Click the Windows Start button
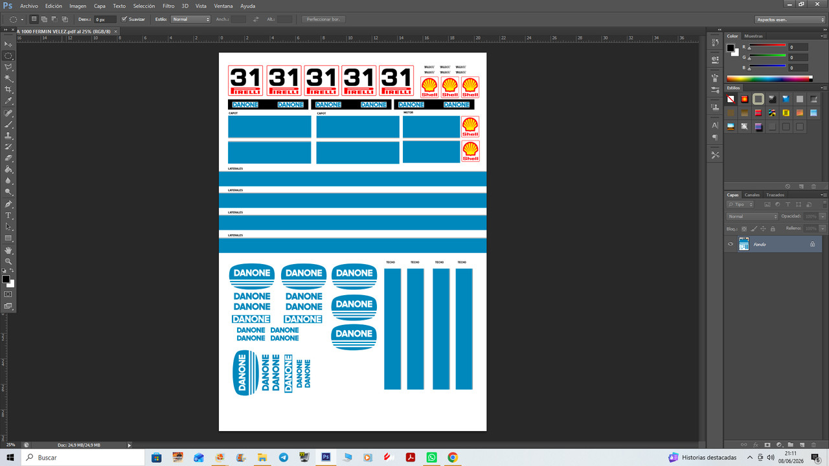Image resolution: width=829 pixels, height=466 pixels. click(x=10, y=458)
